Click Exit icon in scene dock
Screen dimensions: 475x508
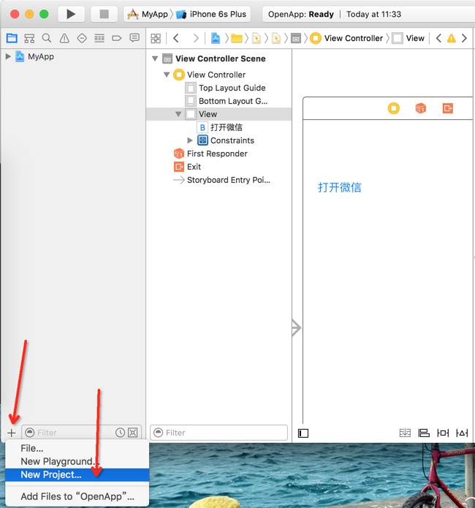[448, 108]
